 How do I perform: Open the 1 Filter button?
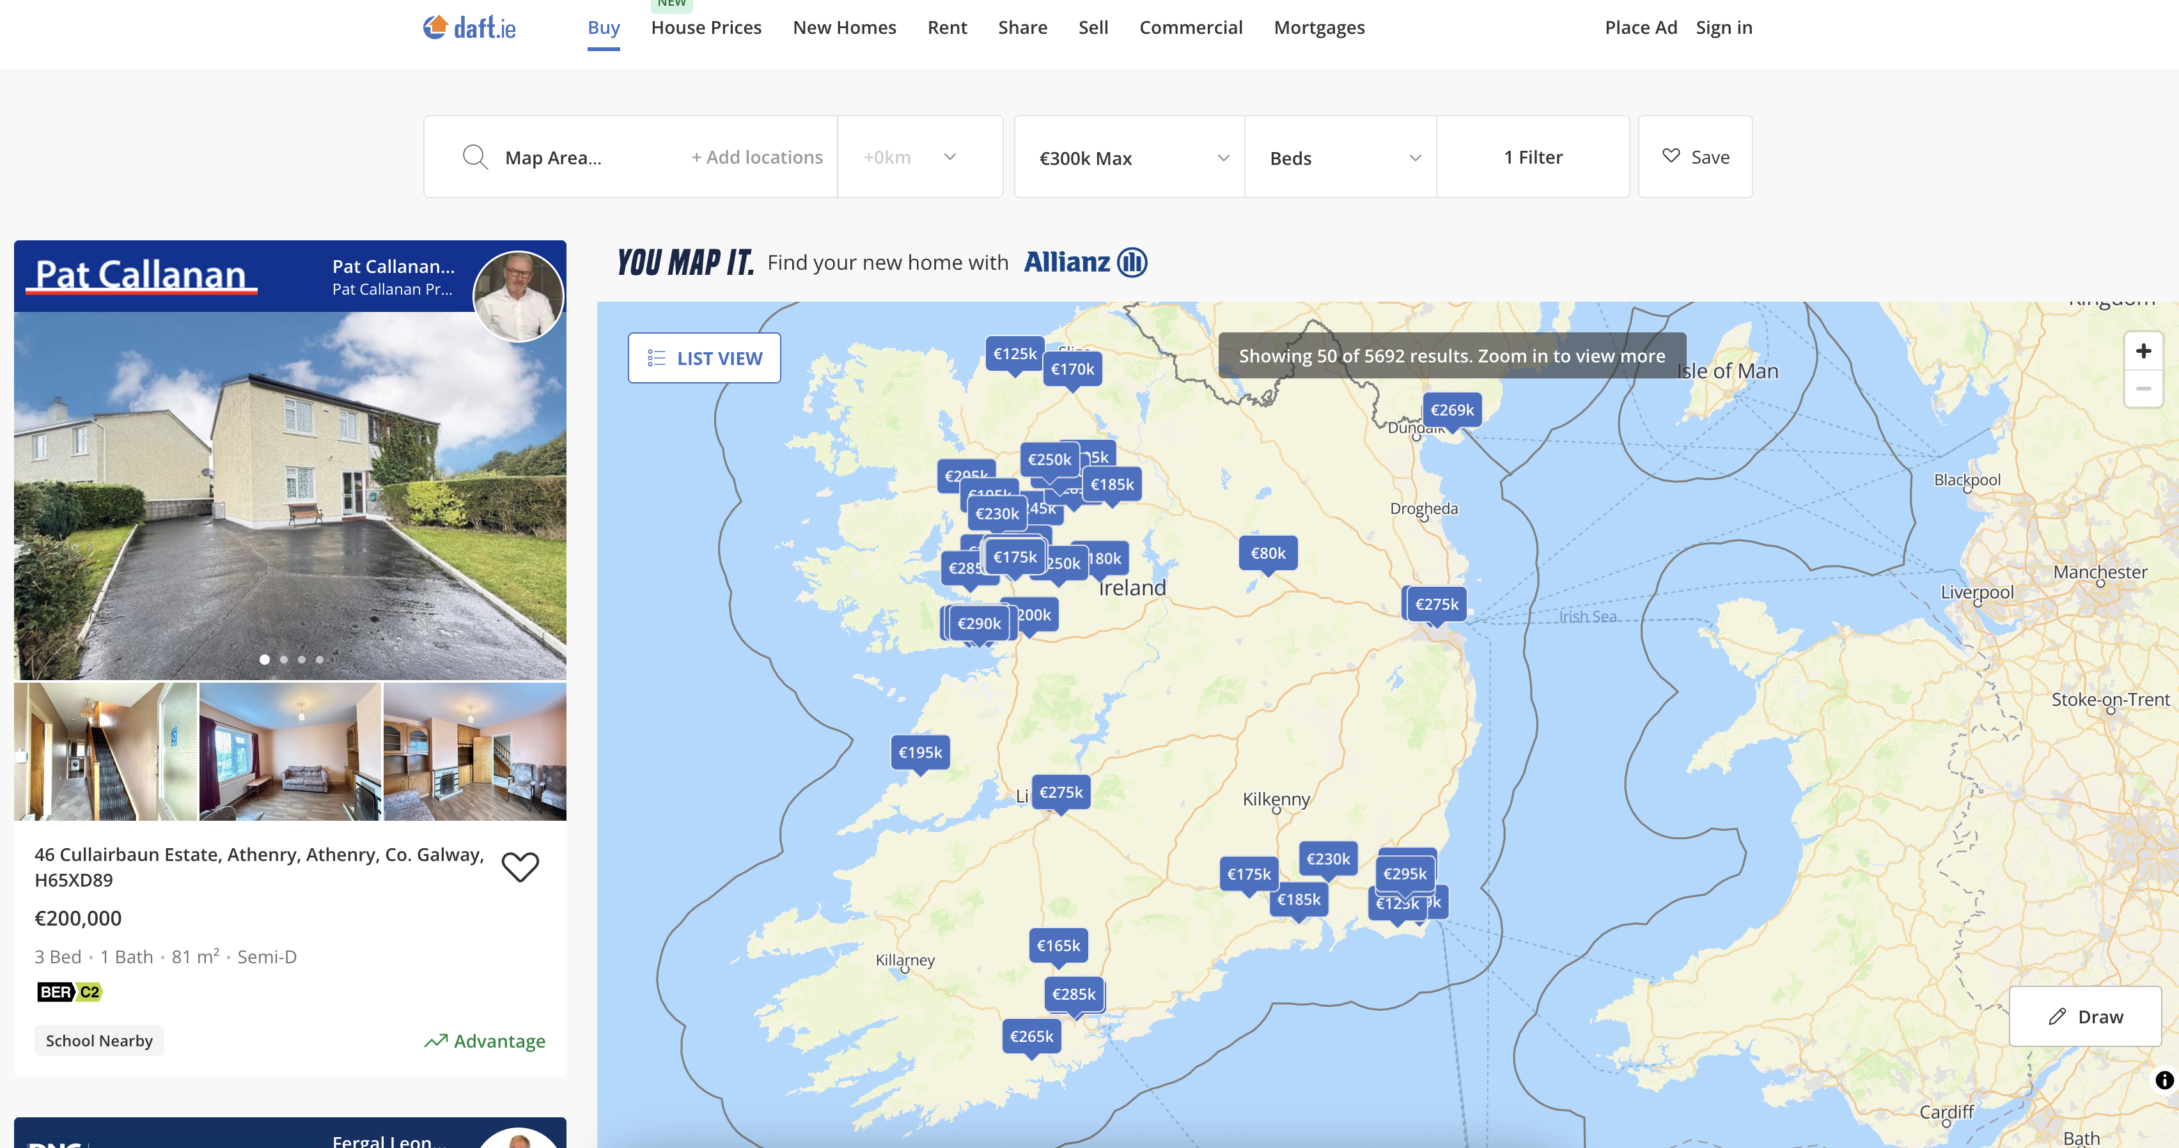point(1532,157)
